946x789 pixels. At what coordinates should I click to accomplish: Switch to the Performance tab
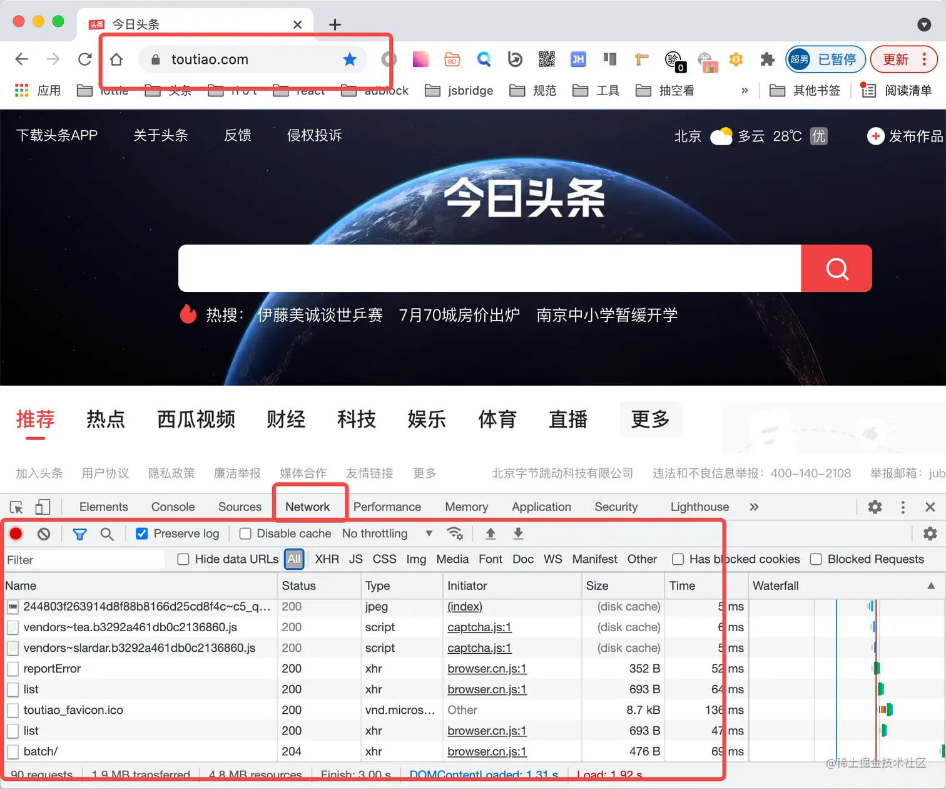387,507
